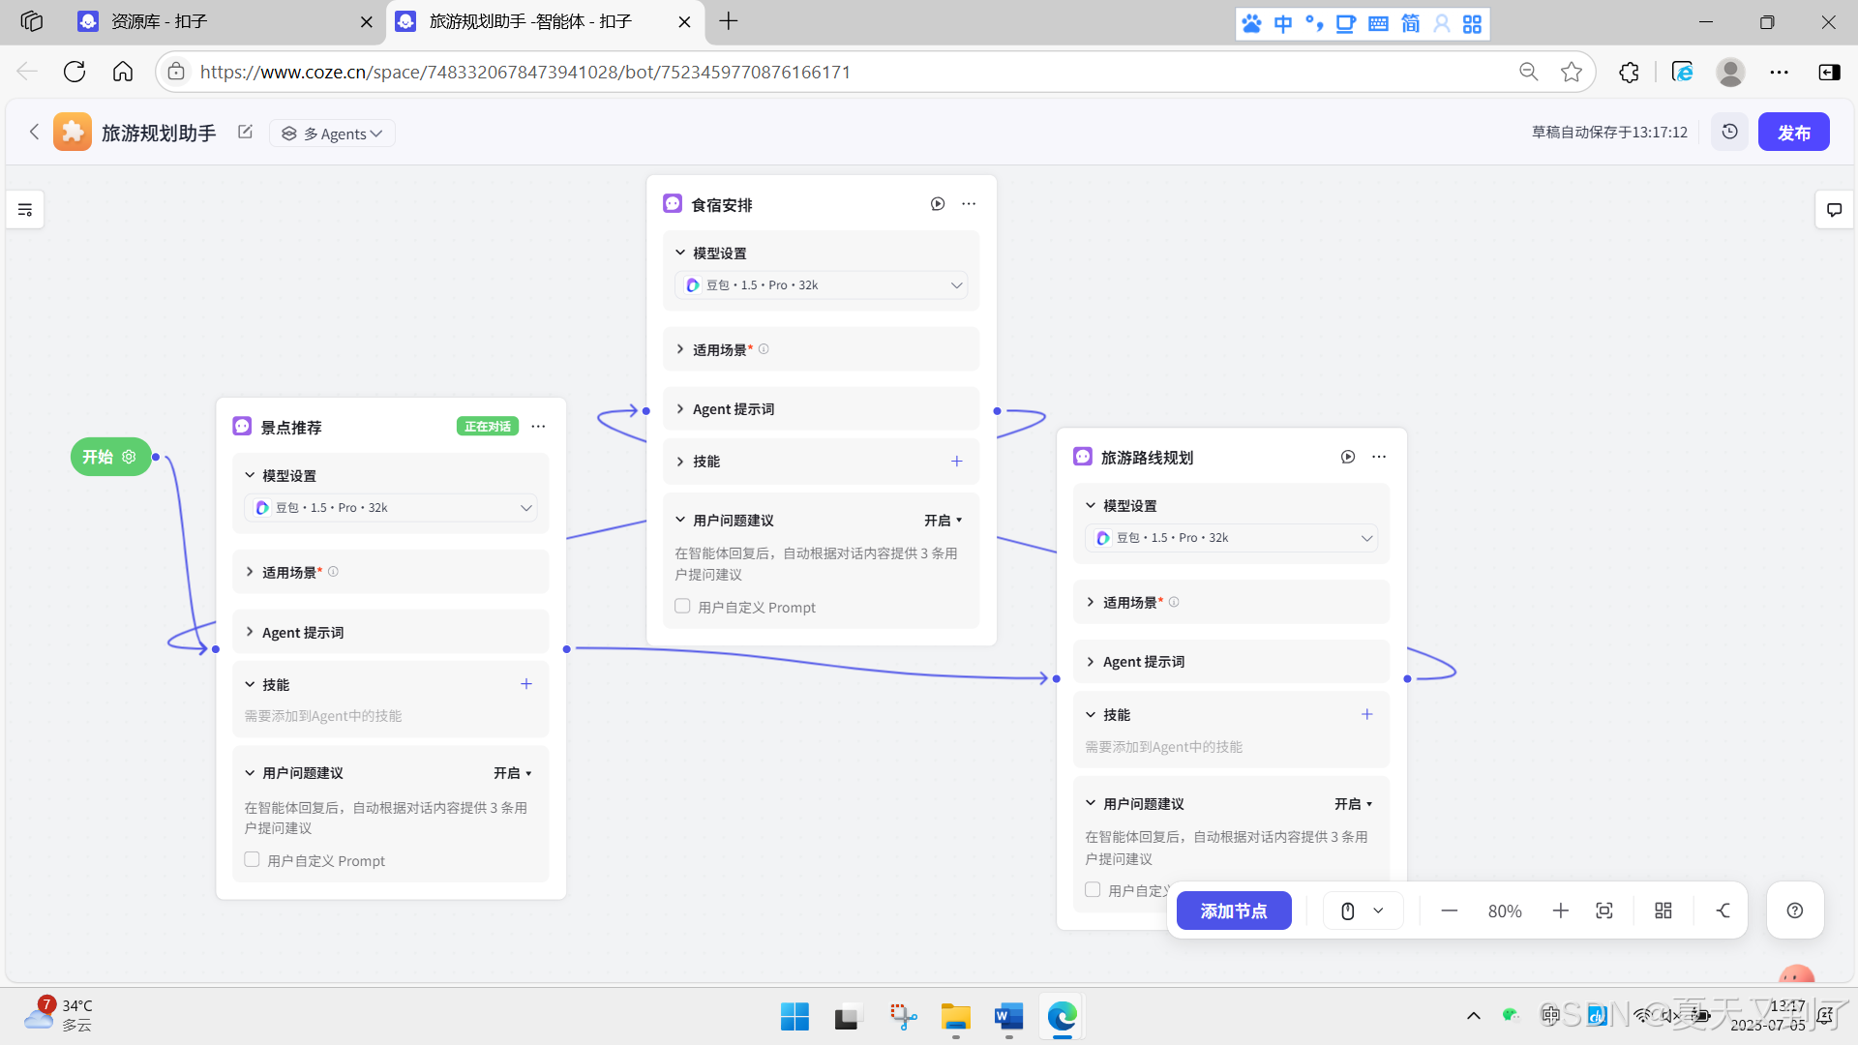Screen dimensions: 1858x1045
Task: Open the help question mark button
Action: pyautogui.click(x=1794, y=911)
